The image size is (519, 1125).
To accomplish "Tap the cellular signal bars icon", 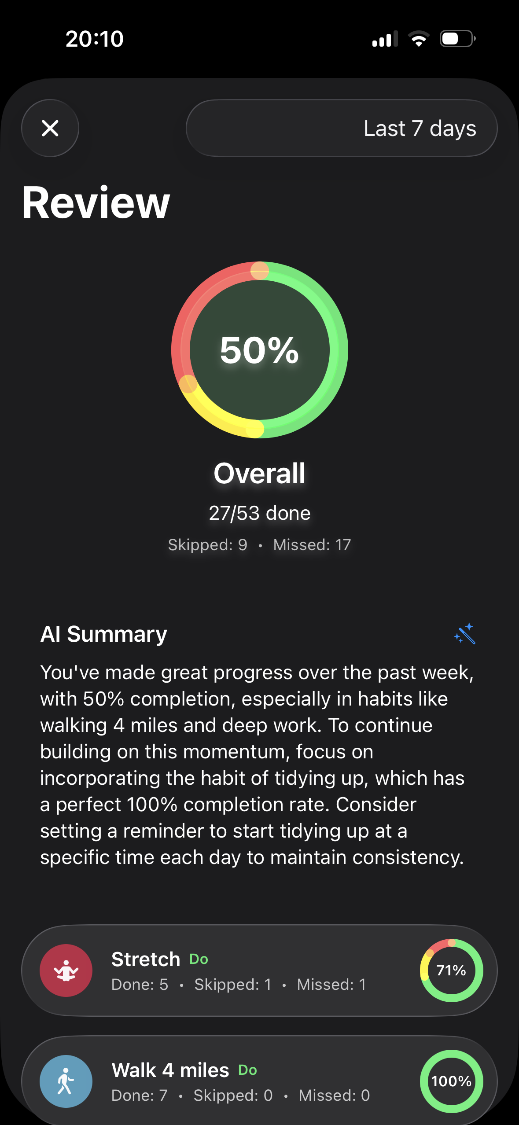I will 385,39.
